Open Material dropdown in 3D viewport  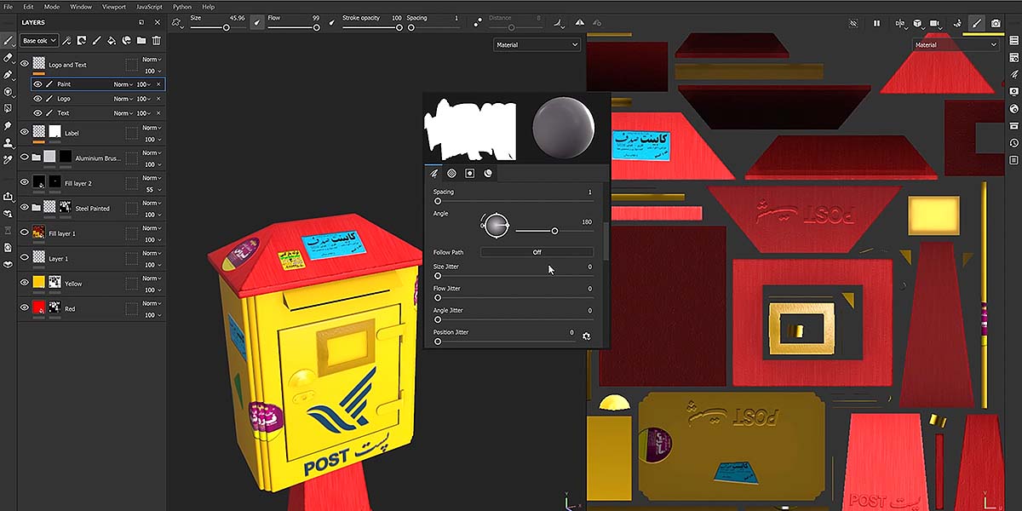tap(537, 44)
